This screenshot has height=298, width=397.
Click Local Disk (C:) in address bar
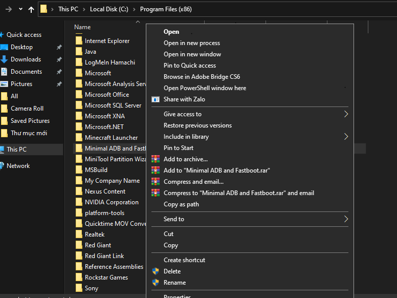[x=110, y=9]
